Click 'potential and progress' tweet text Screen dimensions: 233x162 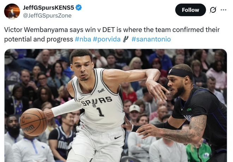[x=38, y=39]
